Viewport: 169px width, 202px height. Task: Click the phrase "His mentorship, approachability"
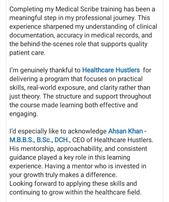50,149
